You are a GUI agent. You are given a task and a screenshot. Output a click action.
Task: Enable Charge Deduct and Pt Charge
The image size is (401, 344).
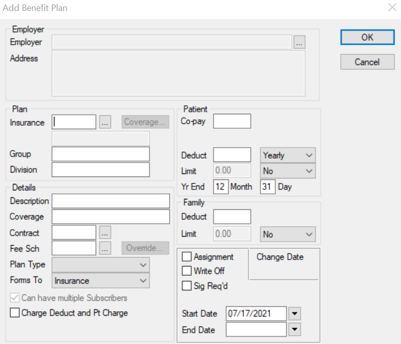point(15,313)
